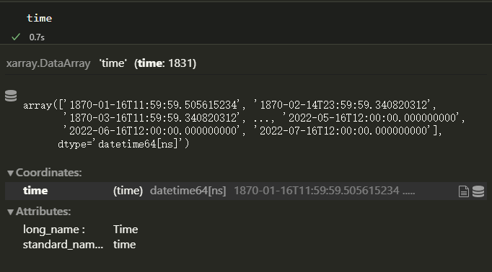This screenshot has width=492, height=272.
Task: Click the (time: 1831) dimension label
Action: pyautogui.click(x=165, y=63)
